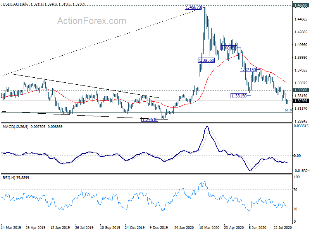The height and width of the screenshot is (232, 310).
Task: Click the 26 Jul 2019 date label
Action: click(84, 227)
